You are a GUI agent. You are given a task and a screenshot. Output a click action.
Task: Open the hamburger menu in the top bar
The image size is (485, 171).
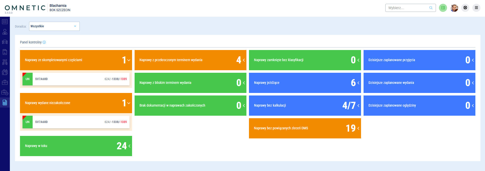476,8
